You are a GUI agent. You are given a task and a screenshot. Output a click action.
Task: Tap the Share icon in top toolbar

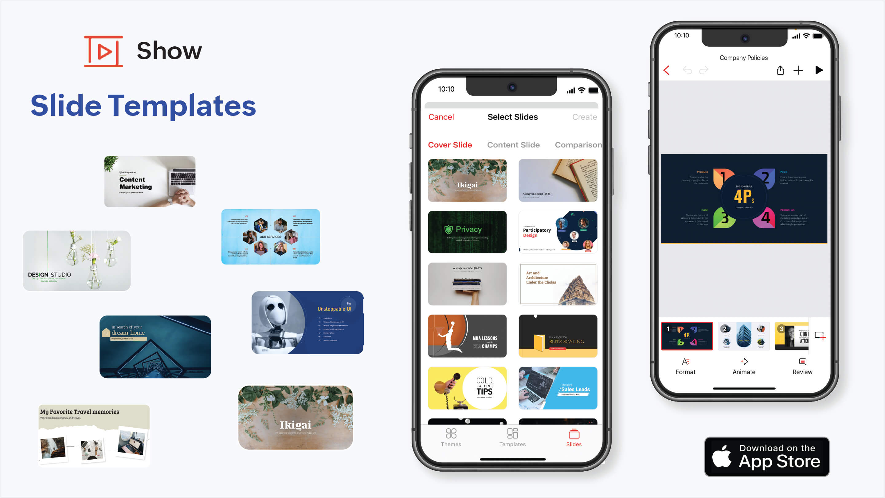[780, 71]
